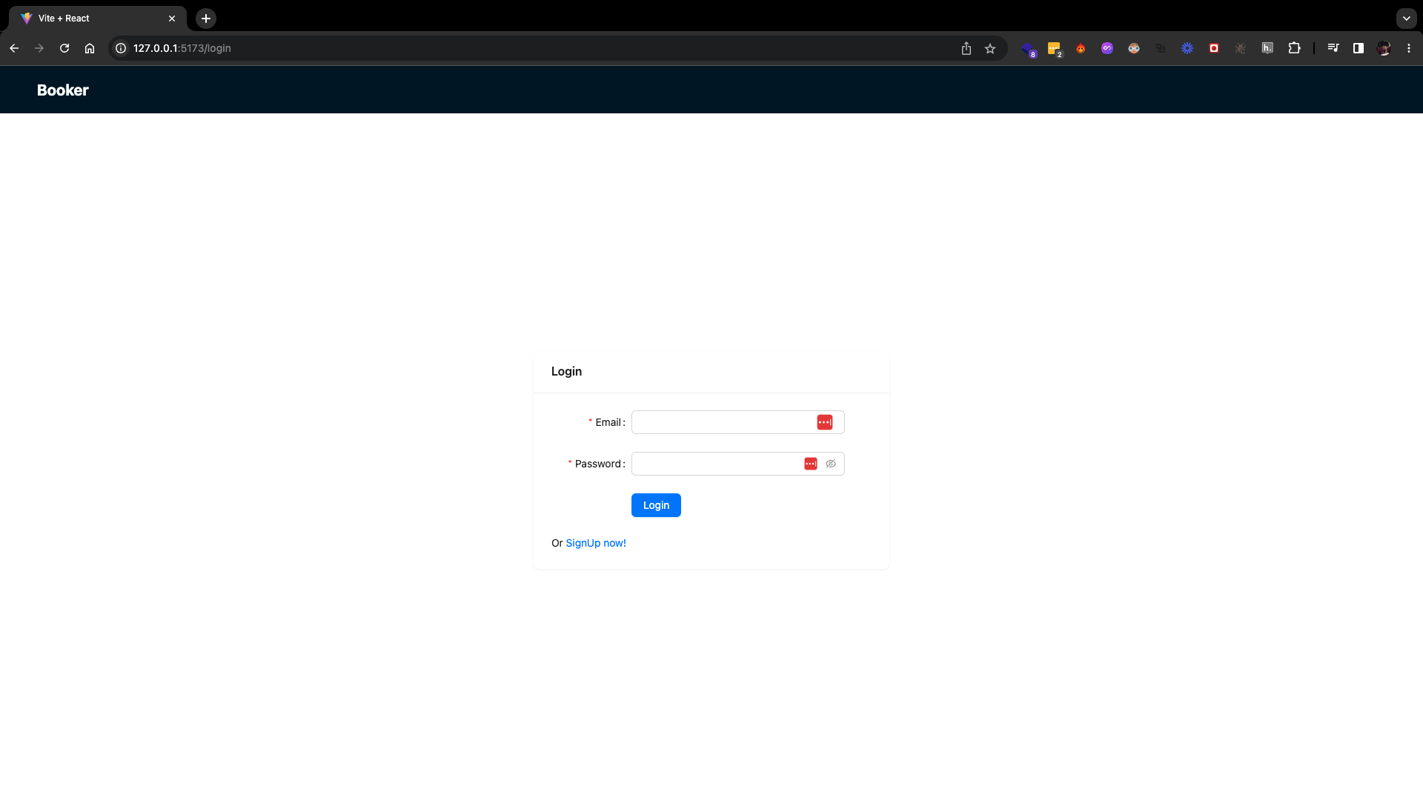Click the password manager icon in Email field

[824, 422]
